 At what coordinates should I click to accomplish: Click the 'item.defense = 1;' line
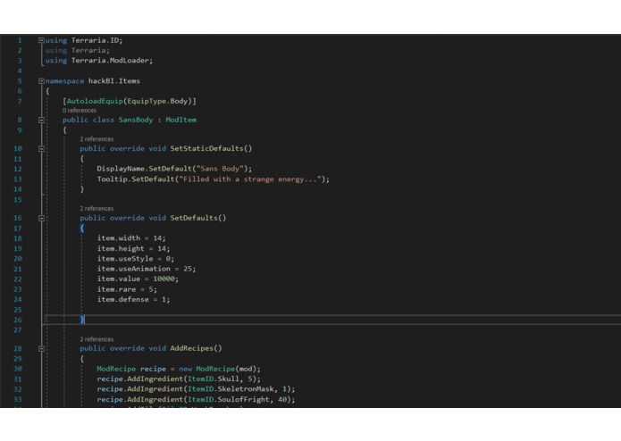133,299
